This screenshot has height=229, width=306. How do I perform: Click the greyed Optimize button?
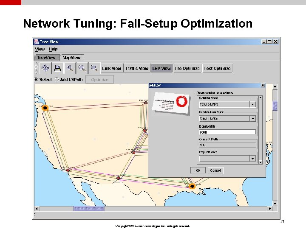pyautogui.click(x=99, y=79)
